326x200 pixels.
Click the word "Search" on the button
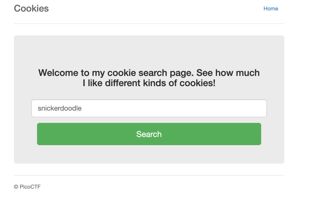pyautogui.click(x=149, y=134)
